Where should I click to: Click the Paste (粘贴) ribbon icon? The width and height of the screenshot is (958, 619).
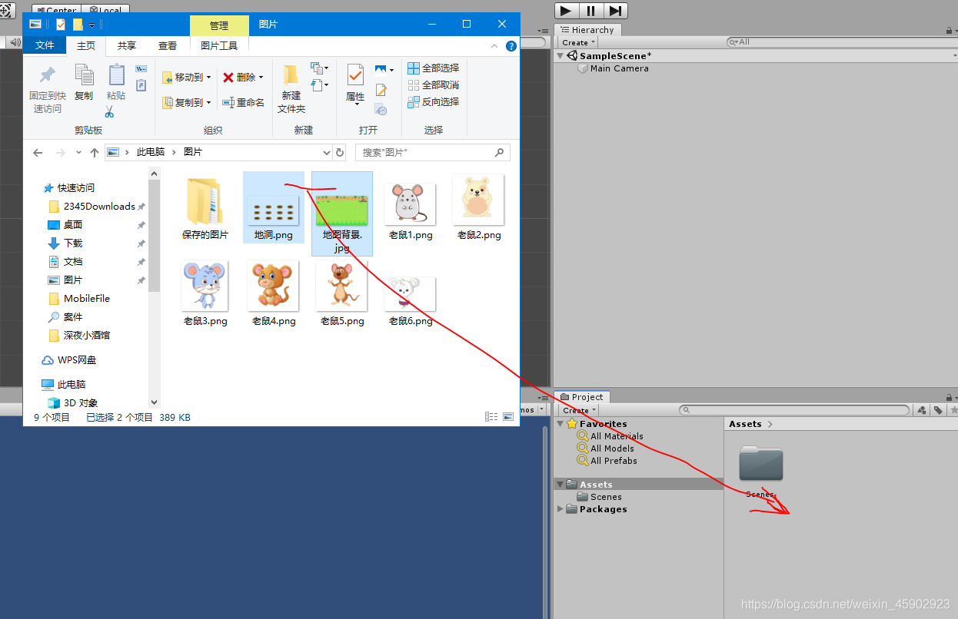[115, 81]
